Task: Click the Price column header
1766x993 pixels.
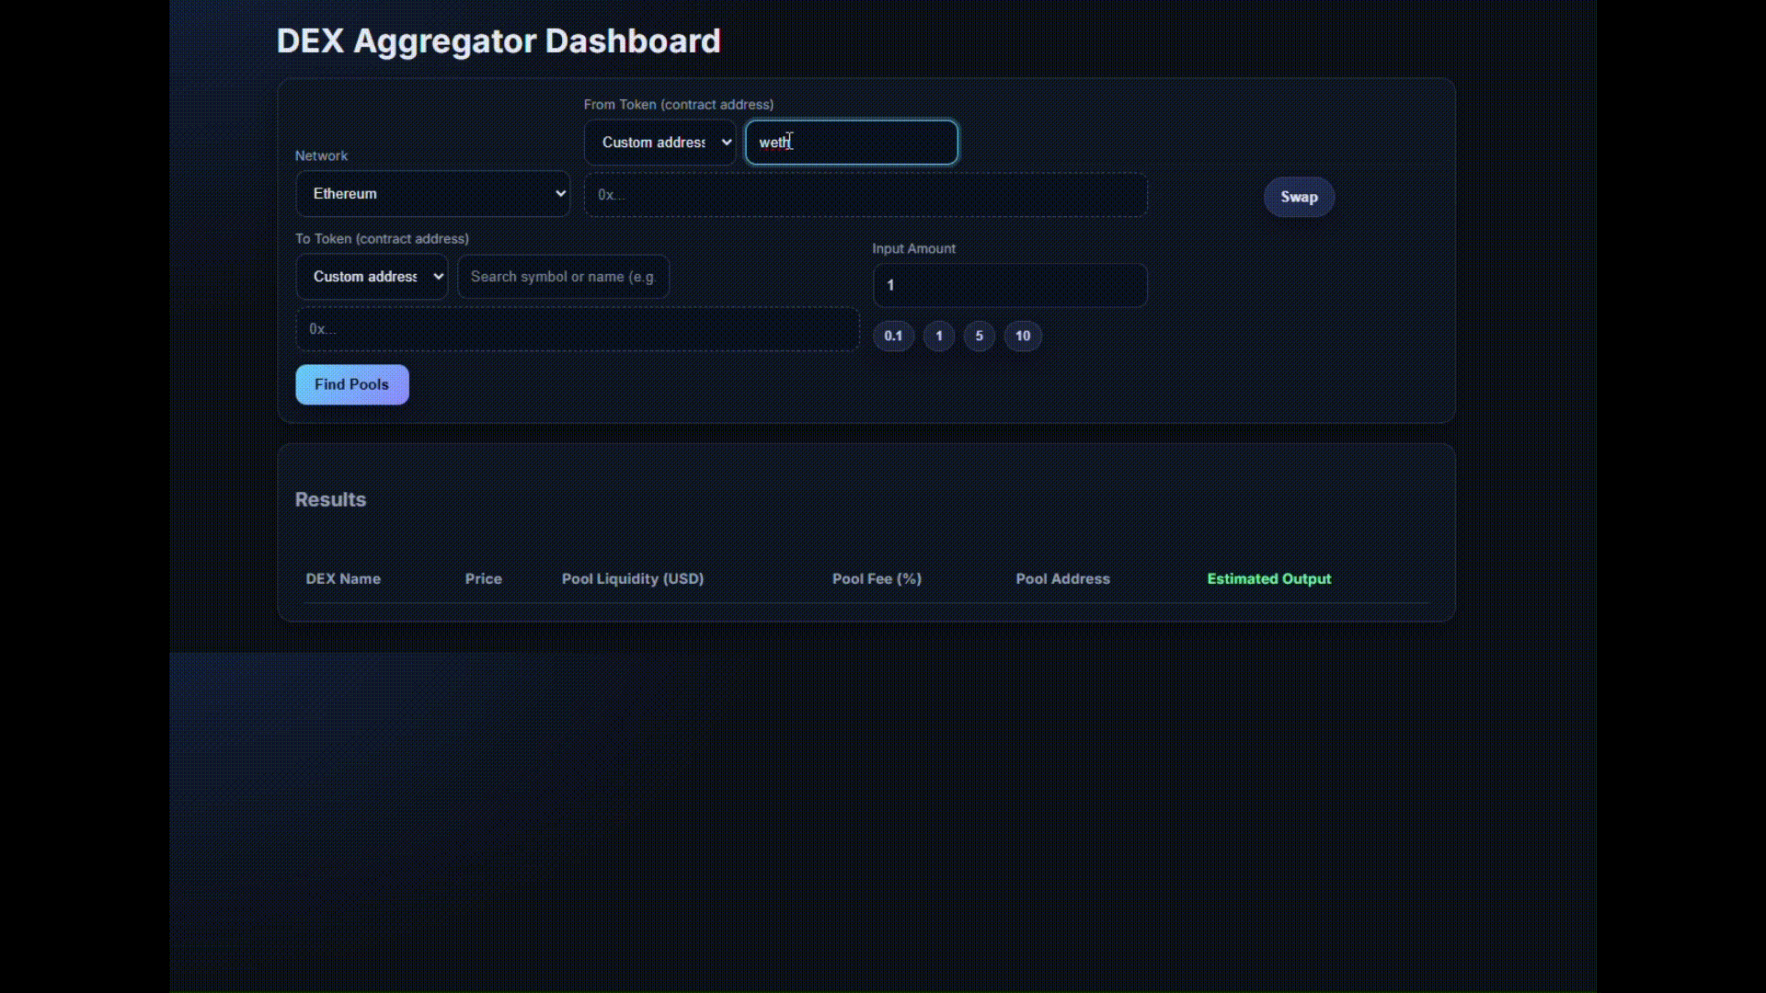Action: click(483, 578)
